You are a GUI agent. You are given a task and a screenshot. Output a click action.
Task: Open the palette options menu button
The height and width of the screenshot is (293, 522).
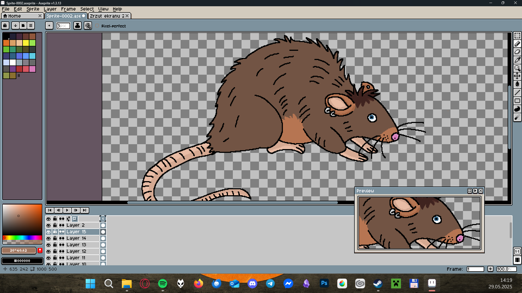tap(31, 26)
